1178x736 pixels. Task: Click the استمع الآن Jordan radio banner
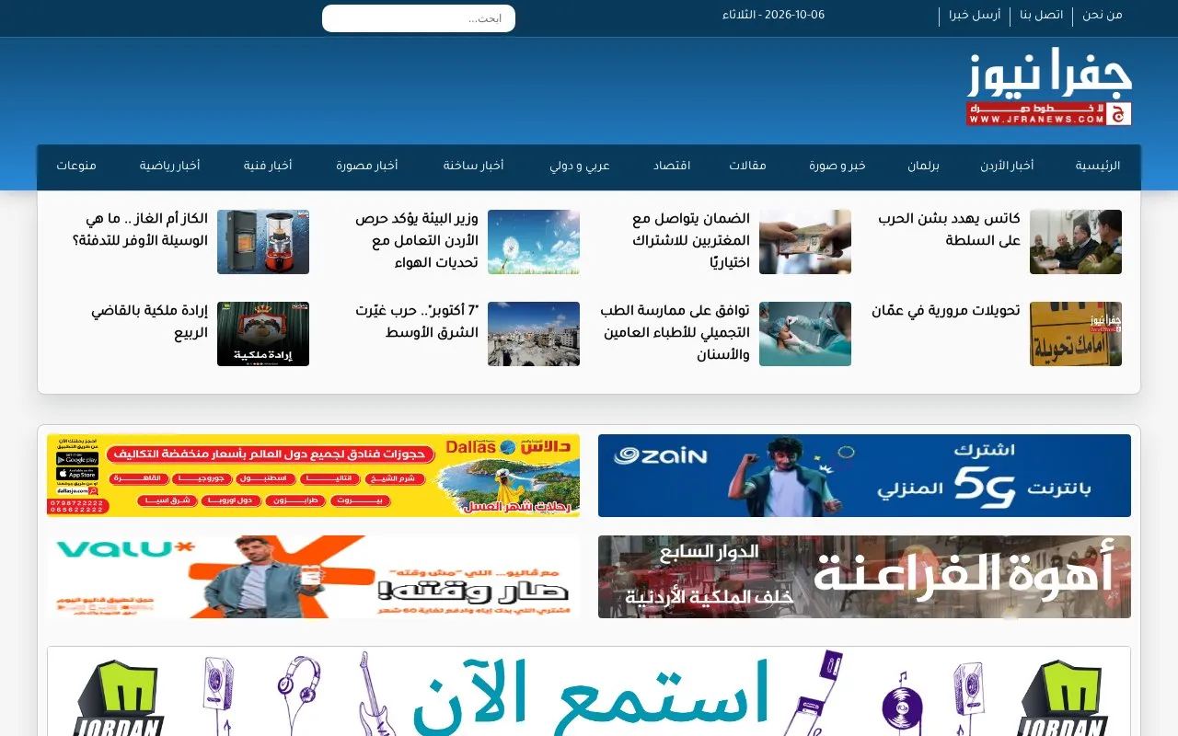pyautogui.click(x=589, y=692)
